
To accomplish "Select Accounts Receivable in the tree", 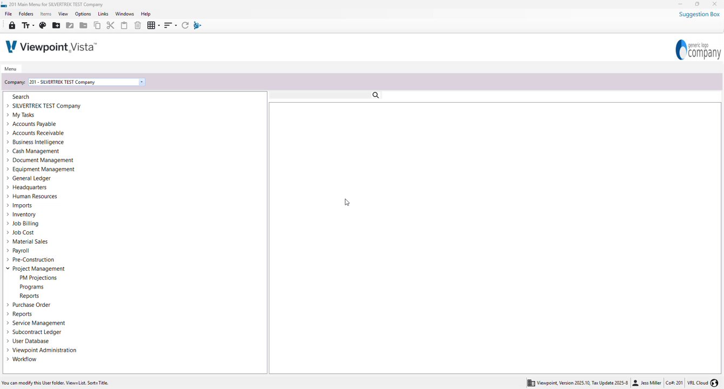I will click(x=38, y=133).
